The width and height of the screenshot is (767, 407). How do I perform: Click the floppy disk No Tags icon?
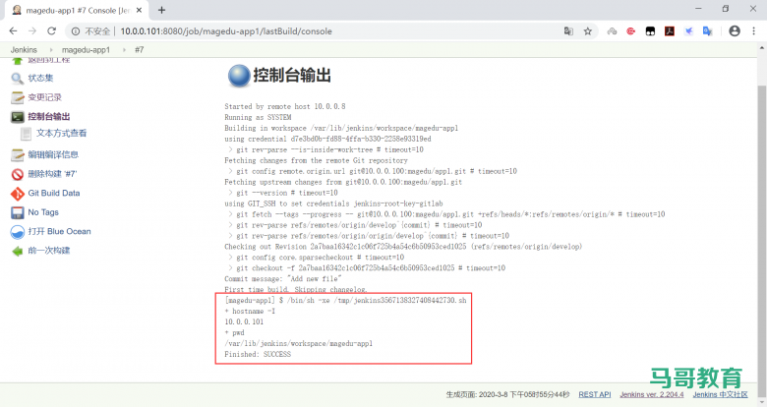click(x=17, y=212)
